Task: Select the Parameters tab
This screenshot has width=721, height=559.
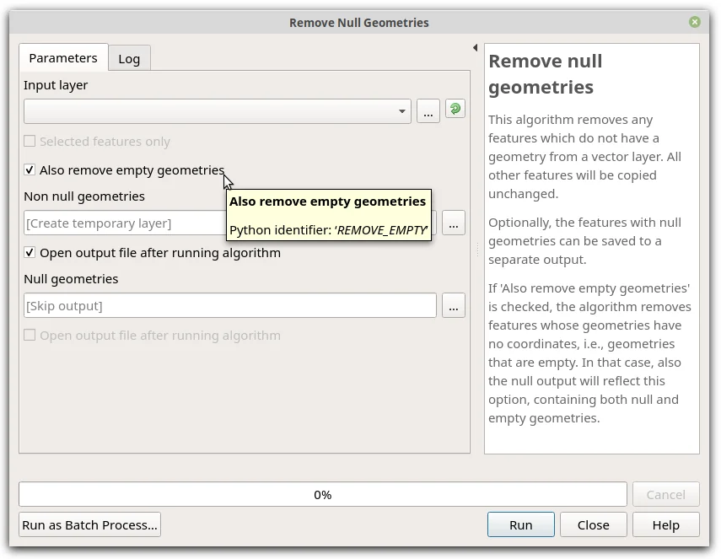Action: coord(63,58)
